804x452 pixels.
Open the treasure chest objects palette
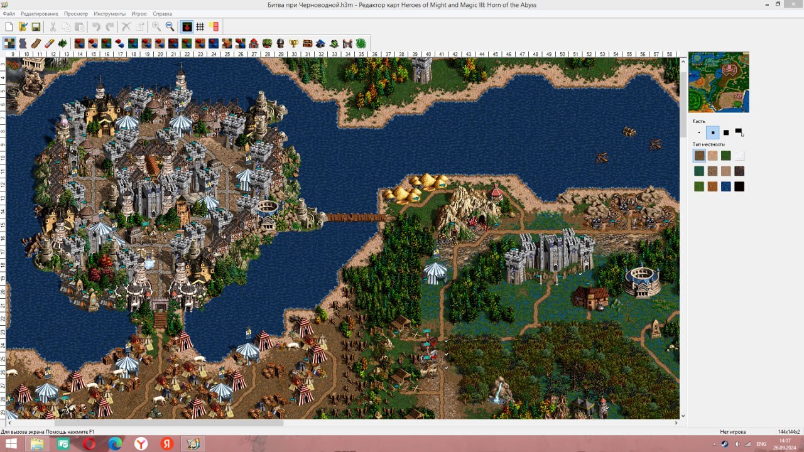click(x=307, y=43)
